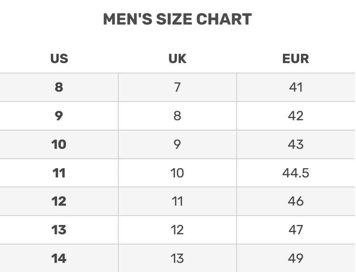Click US size 8 cell
The image size is (356, 272).
59,87
